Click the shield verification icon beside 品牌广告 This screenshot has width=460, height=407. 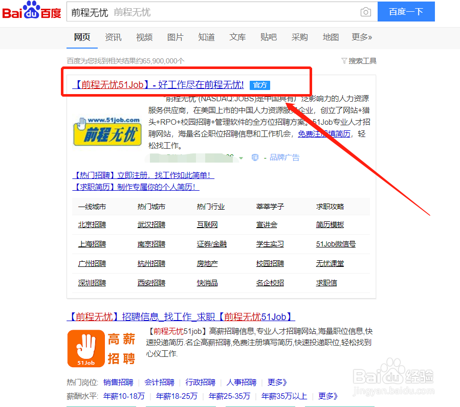click(x=255, y=157)
